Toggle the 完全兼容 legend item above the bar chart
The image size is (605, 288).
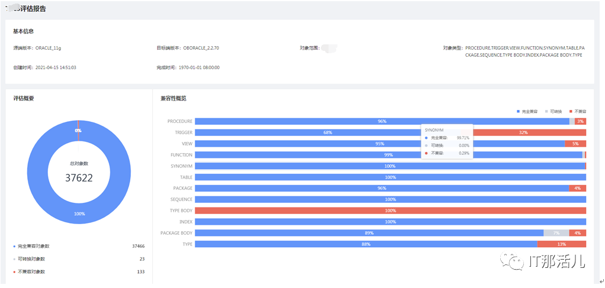(x=527, y=111)
